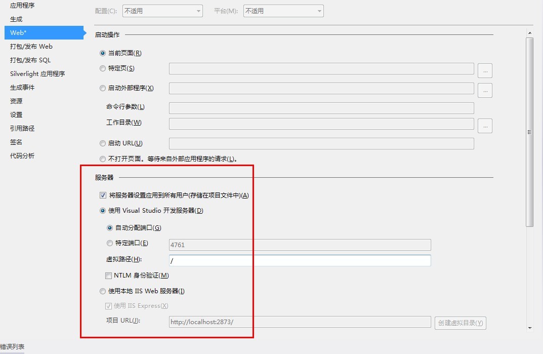Click browse button beside 工作目录 field

tap(485, 126)
